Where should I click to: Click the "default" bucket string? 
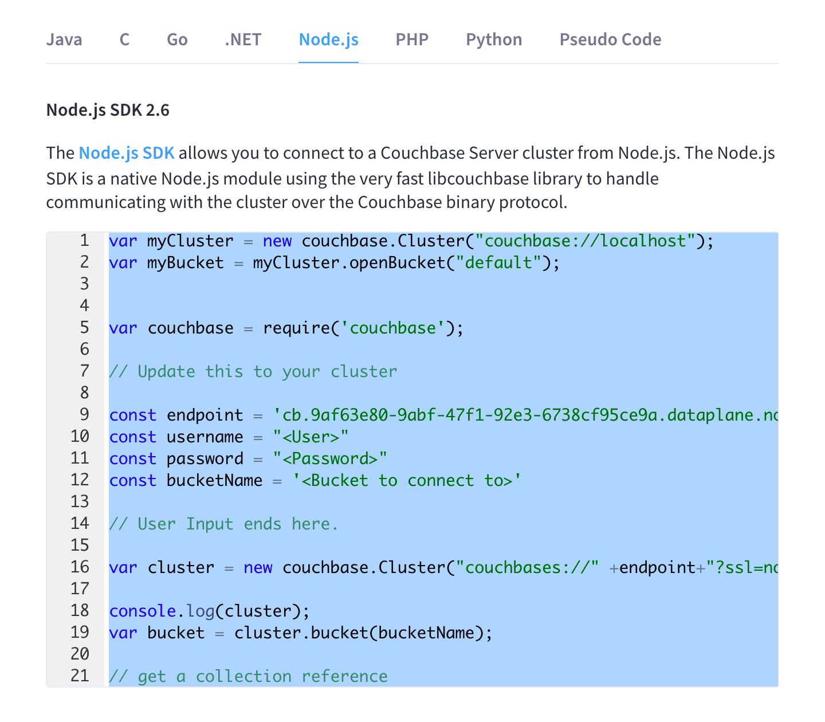point(498,262)
